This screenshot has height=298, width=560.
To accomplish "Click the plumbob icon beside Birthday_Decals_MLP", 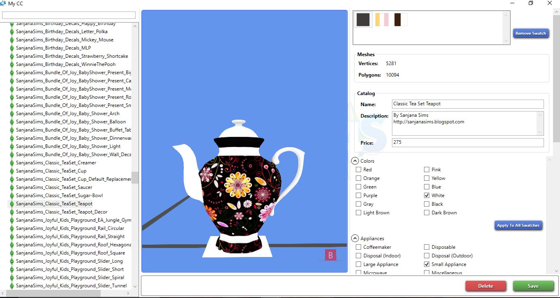I will 12,48.
